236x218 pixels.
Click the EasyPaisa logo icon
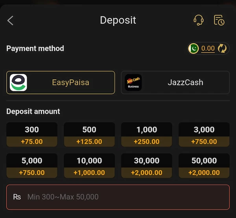coord(18,83)
